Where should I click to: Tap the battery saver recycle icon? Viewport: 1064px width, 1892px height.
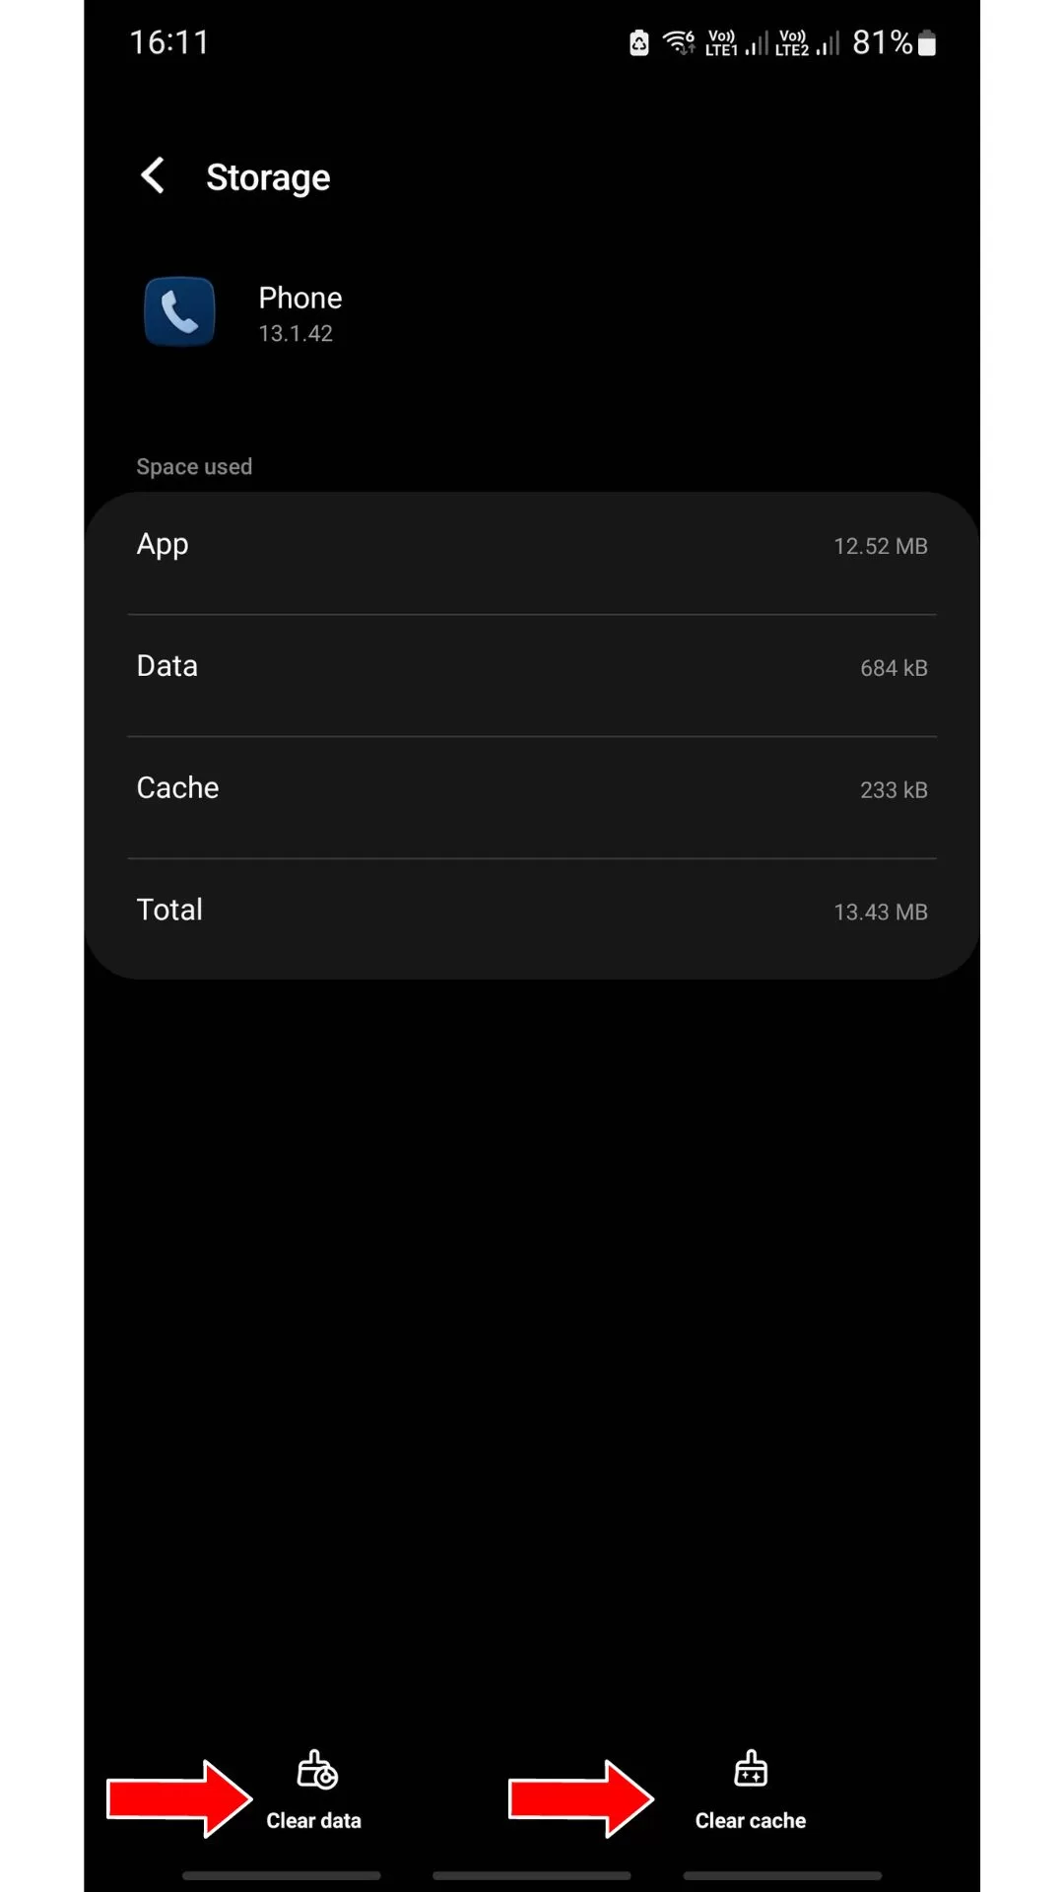pos(639,42)
